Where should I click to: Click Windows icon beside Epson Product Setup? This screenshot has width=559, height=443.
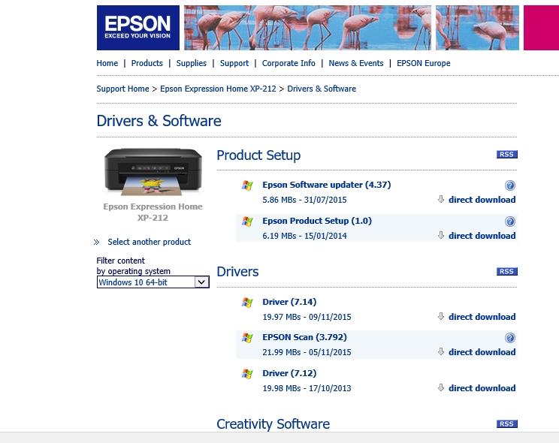[247, 221]
